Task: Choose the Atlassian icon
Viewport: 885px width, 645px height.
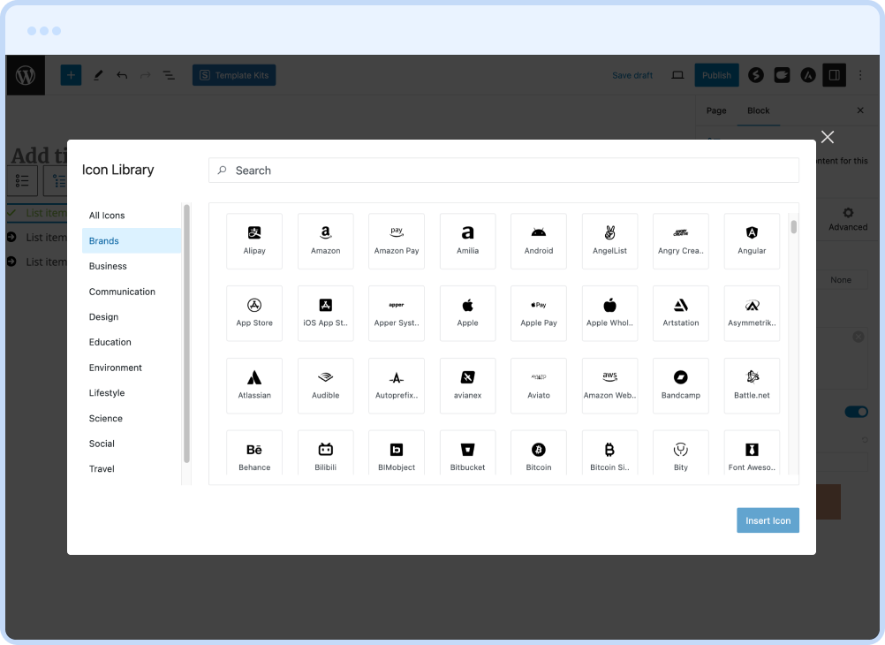Action: [254, 386]
